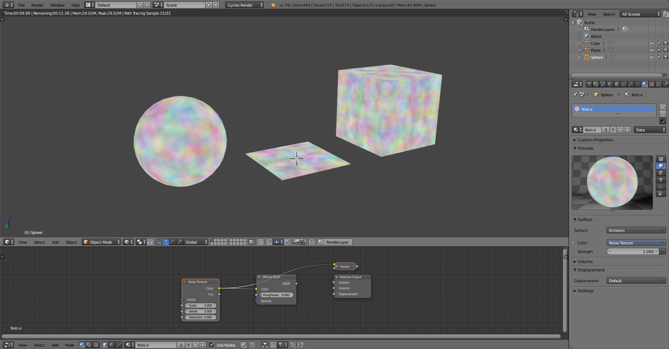Image resolution: width=669 pixels, height=349 pixels.
Task: Open the Render menu
Action: click(x=37, y=5)
